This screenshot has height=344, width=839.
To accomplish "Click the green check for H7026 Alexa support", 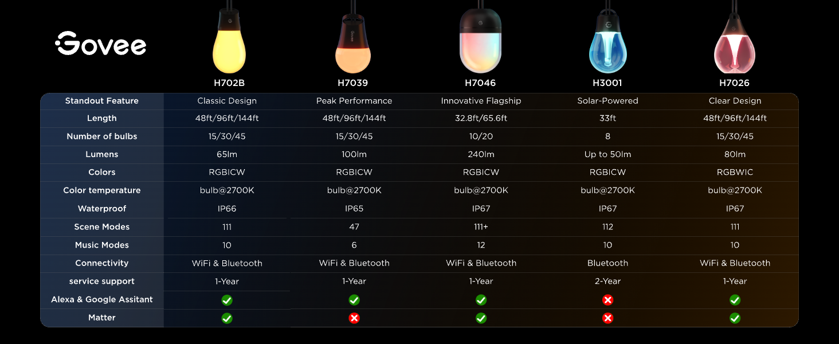I will 735,300.
